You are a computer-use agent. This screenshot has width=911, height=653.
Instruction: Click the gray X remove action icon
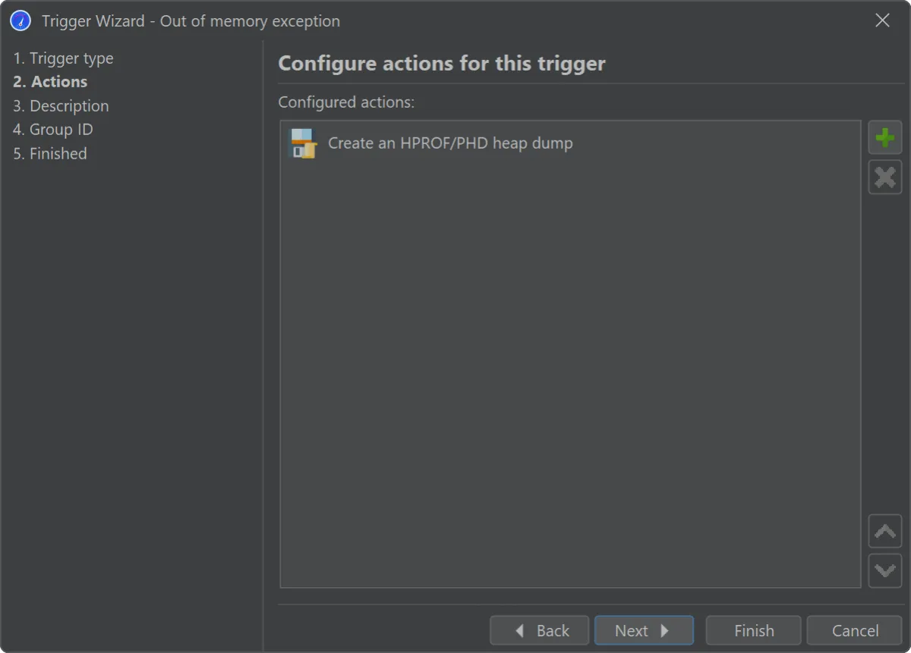tap(885, 177)
